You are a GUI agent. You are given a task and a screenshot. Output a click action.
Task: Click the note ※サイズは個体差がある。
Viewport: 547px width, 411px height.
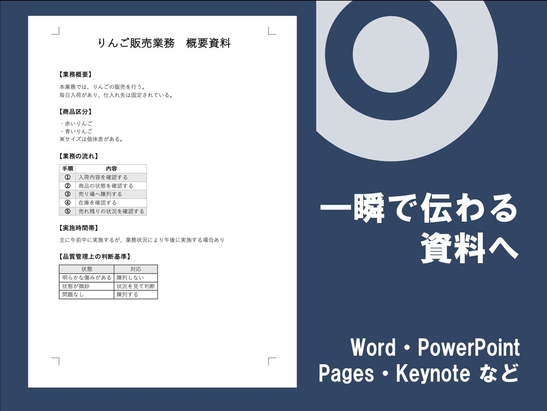point(91,139)
